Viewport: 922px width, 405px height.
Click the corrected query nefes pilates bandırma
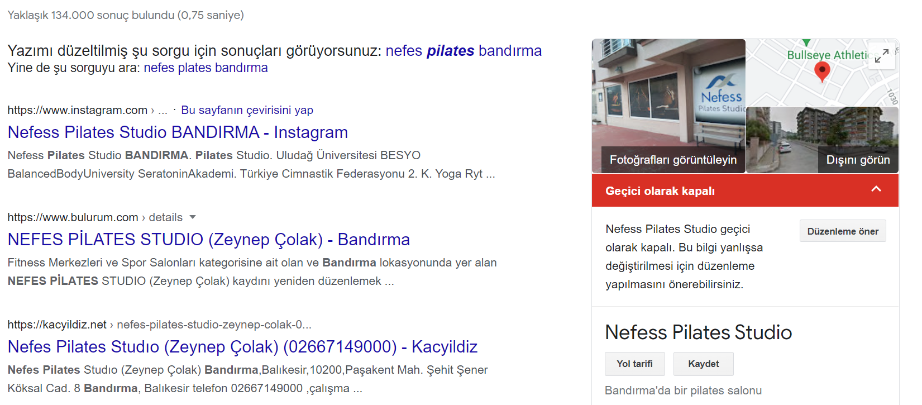pyautogui.click(x=464, y=51)
